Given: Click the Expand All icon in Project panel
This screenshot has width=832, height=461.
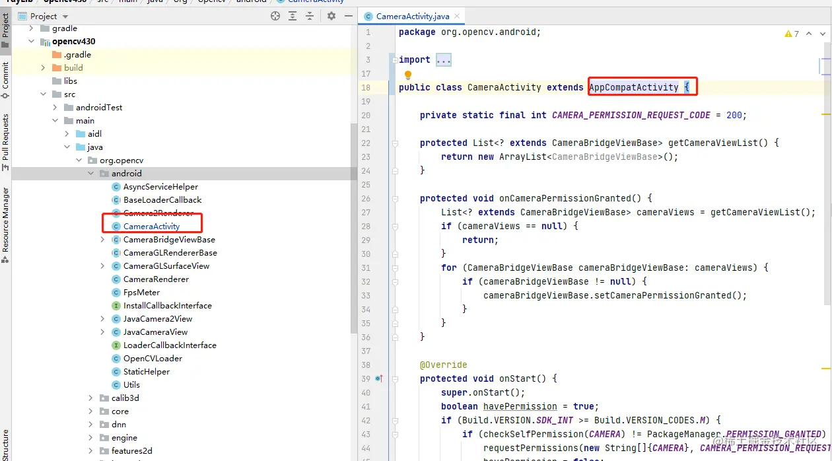Looking at the screenshot, I should click(293, 16).
